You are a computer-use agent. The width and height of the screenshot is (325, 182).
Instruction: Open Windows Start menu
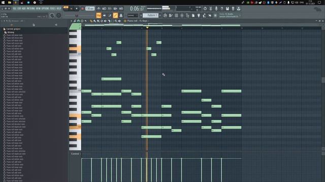pyautogui.click(x=3, y=3)
